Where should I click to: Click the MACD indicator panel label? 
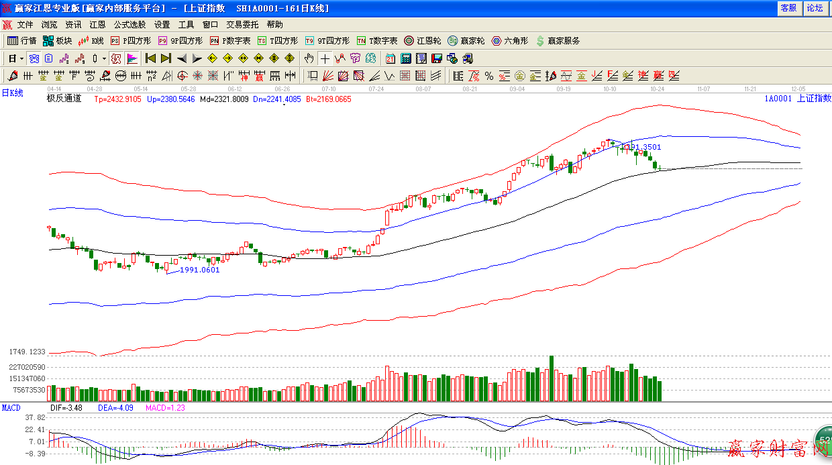pos(11,407)
